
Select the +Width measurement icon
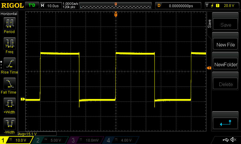coord(9,105)
